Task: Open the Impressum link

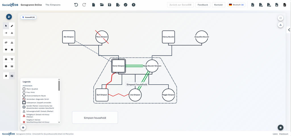Action: [284, 134]
